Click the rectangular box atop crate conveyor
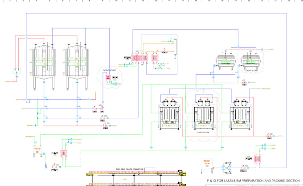The height and width of the screenshot is (186, 303). [x=150, y=170]
